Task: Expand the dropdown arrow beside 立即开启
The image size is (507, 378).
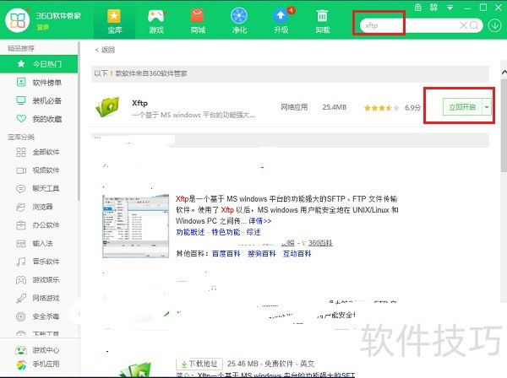Action: coord(487,107)
